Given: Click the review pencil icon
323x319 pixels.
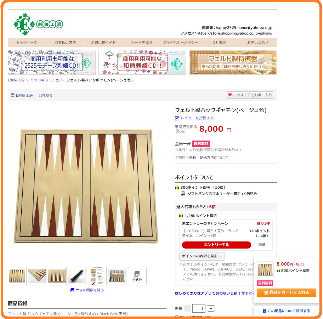Looking at the screenshot, I should click(177, 118).
